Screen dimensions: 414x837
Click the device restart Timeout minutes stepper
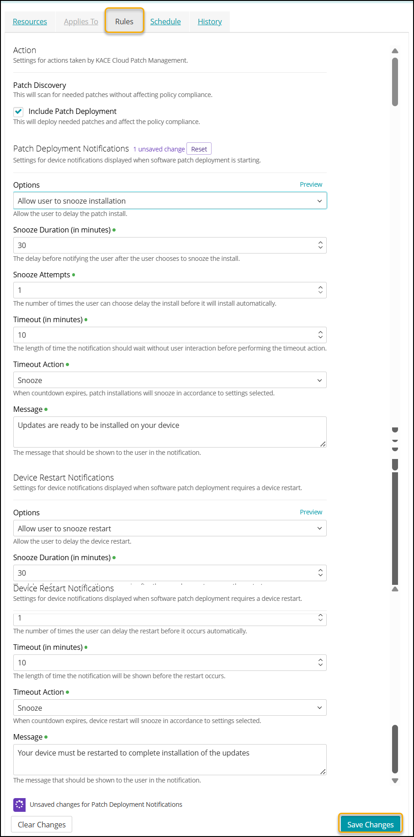click(x=320, y=663)
